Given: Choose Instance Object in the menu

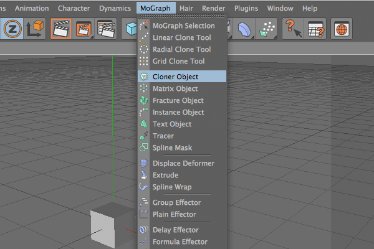Looking at the screenshot, I should click(x=182, y=112).
